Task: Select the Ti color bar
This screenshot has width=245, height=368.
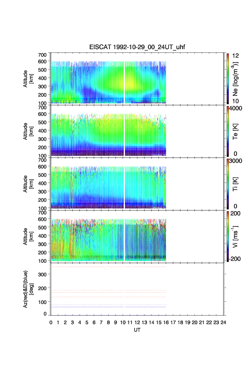Action: coord(228,184)
